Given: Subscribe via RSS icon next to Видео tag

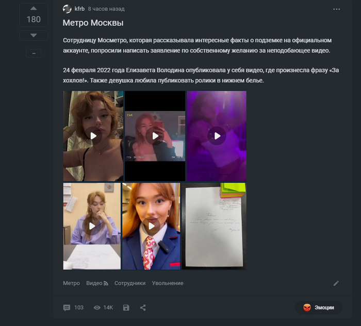Looking at the screenshot, I should pyautogui.click(x=106, y=283).
